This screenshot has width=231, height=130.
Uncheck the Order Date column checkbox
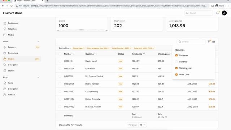(x=176, y=75)
